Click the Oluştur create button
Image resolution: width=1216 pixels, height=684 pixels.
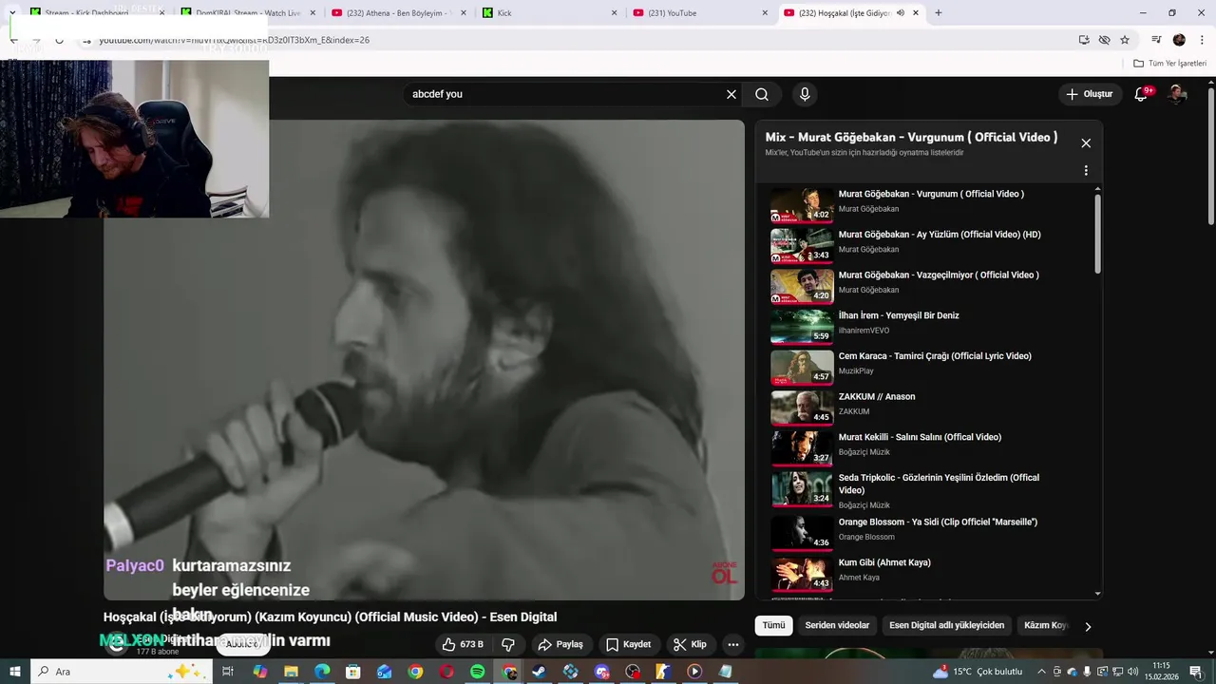tap(1089, 94)
